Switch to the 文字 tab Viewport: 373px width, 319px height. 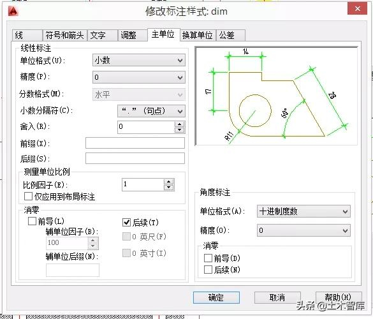pyautogui.click(x=103, y=35)
